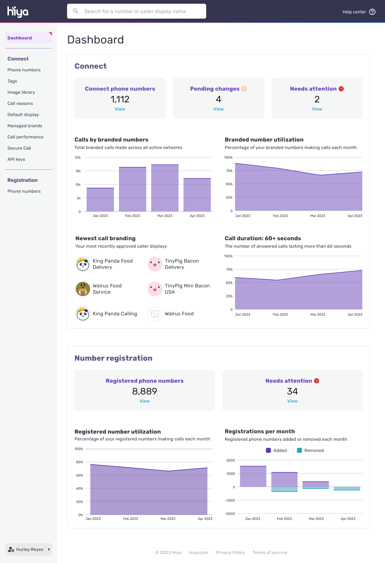This screenshot has height=563, width=385.
Task: Click the Connect Needs attention alert icon
Action: (341, 89)
